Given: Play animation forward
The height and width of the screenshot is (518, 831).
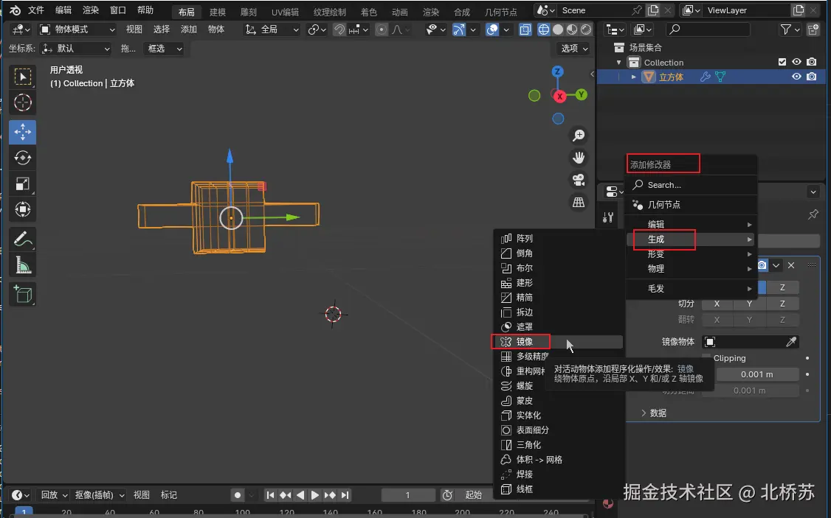Looking at the screenshot, I should point(315,495).
